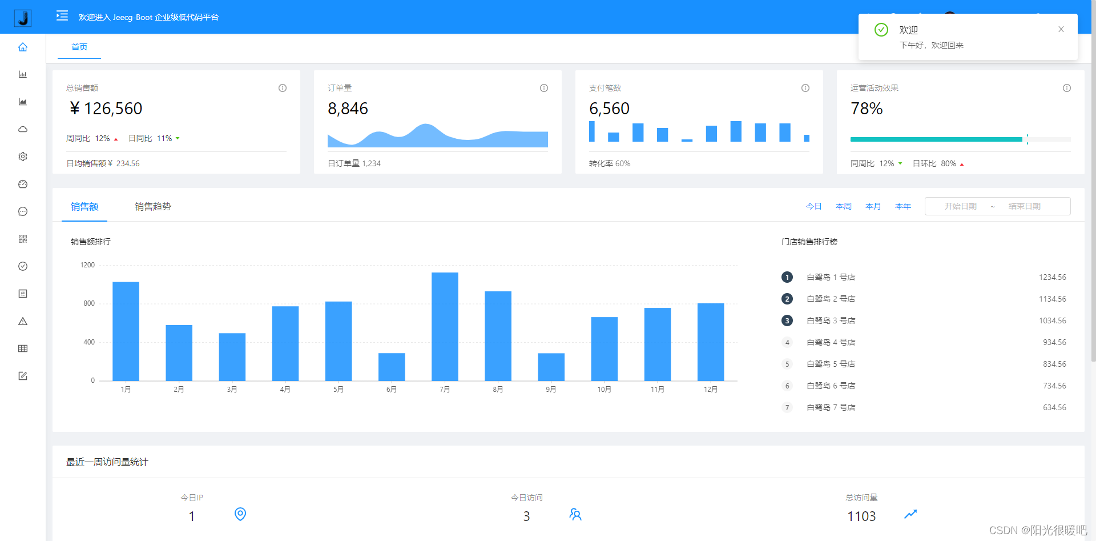Image resolution: width=1096 pixels, height=541 pixels.
Task: Open the message bubble sidebar icon
Action: (x=23, y=211)
